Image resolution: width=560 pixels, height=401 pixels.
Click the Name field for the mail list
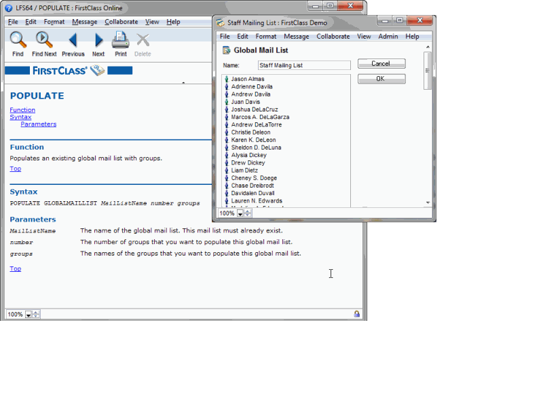[x=304, y=65]
